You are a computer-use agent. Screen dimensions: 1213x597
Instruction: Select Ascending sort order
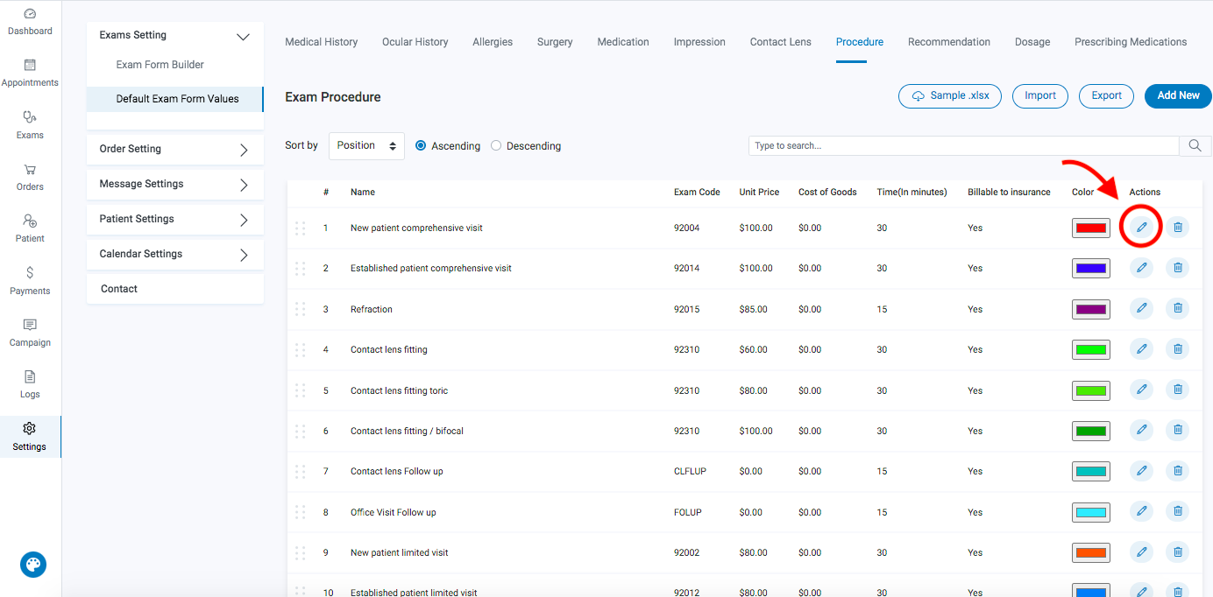(x=422, y=146)
